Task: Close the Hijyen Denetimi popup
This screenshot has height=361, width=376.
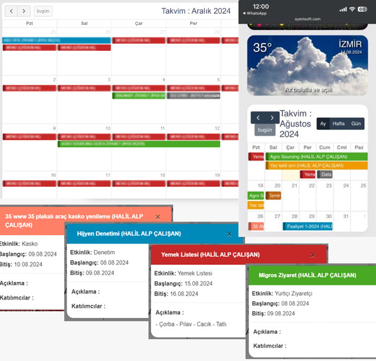Action: (x=229, y=234)
